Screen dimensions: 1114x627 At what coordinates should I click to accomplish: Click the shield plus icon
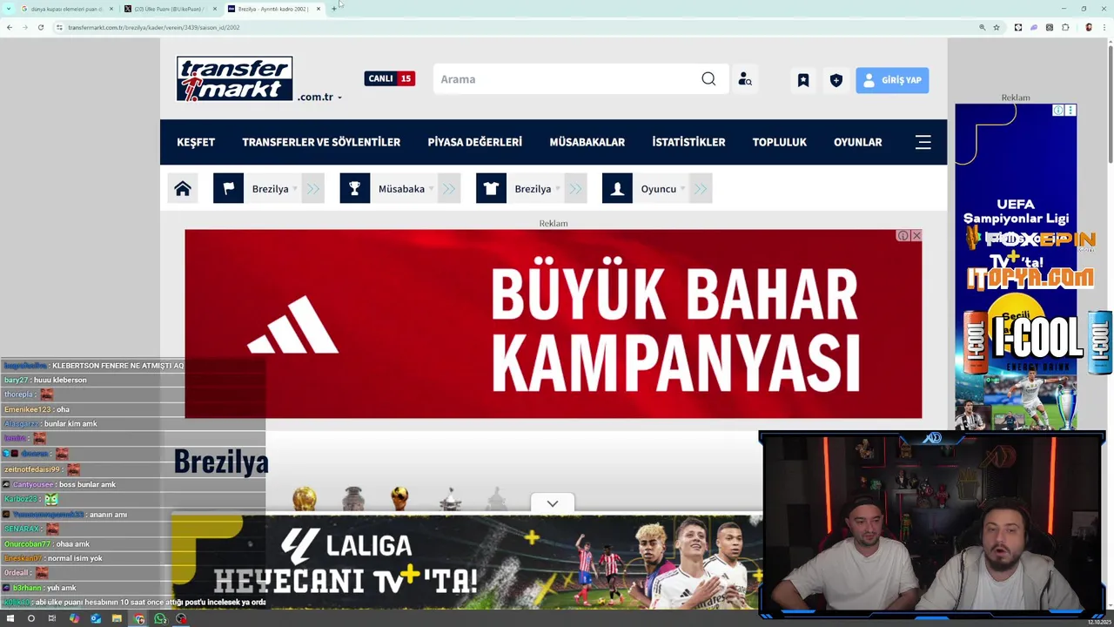pyautogui.click(x=836, y=80)
